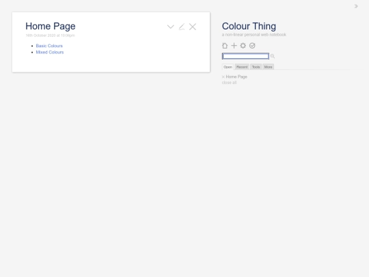This screenshot has width=369, height=277.
Task: Open the Mixed Colours link
Action: pos(50,52)
